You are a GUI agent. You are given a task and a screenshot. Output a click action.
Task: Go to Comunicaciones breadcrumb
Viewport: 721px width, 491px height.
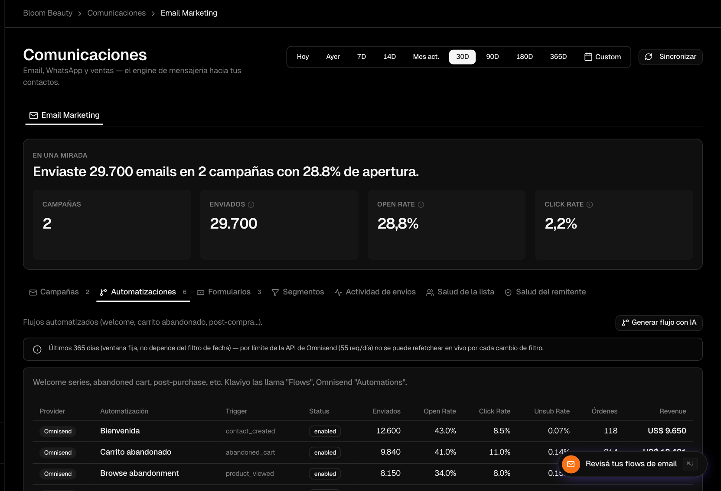point(117,13)
